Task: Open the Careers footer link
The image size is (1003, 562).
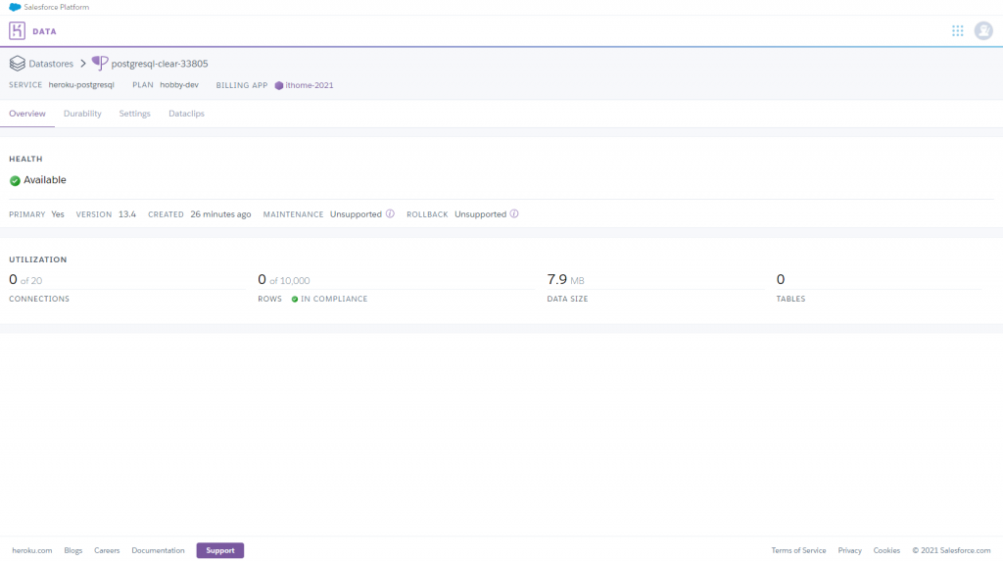Action: [x=107, y=550]
